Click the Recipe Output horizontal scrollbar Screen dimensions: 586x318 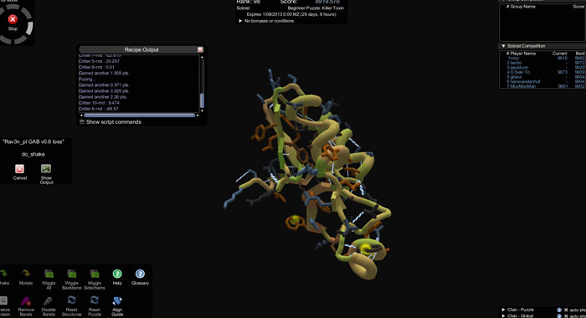point(140,115)
